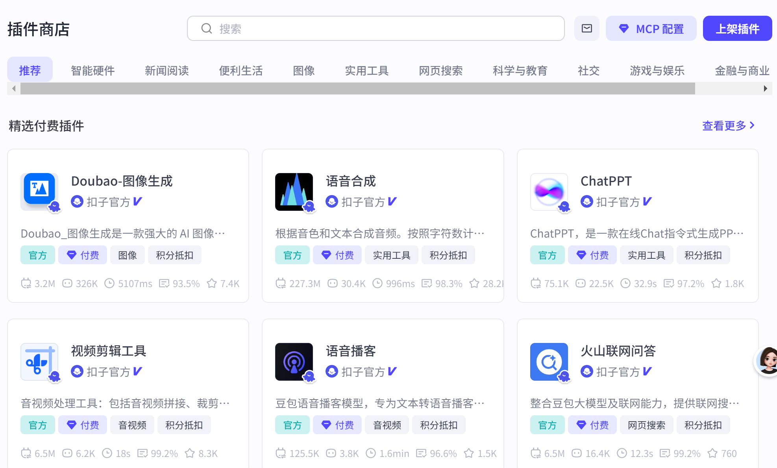Image resolution: width=777 pixels, height=468 pixels.
Task: Open the 查看更多 link
Action: [x=729, y=125]
